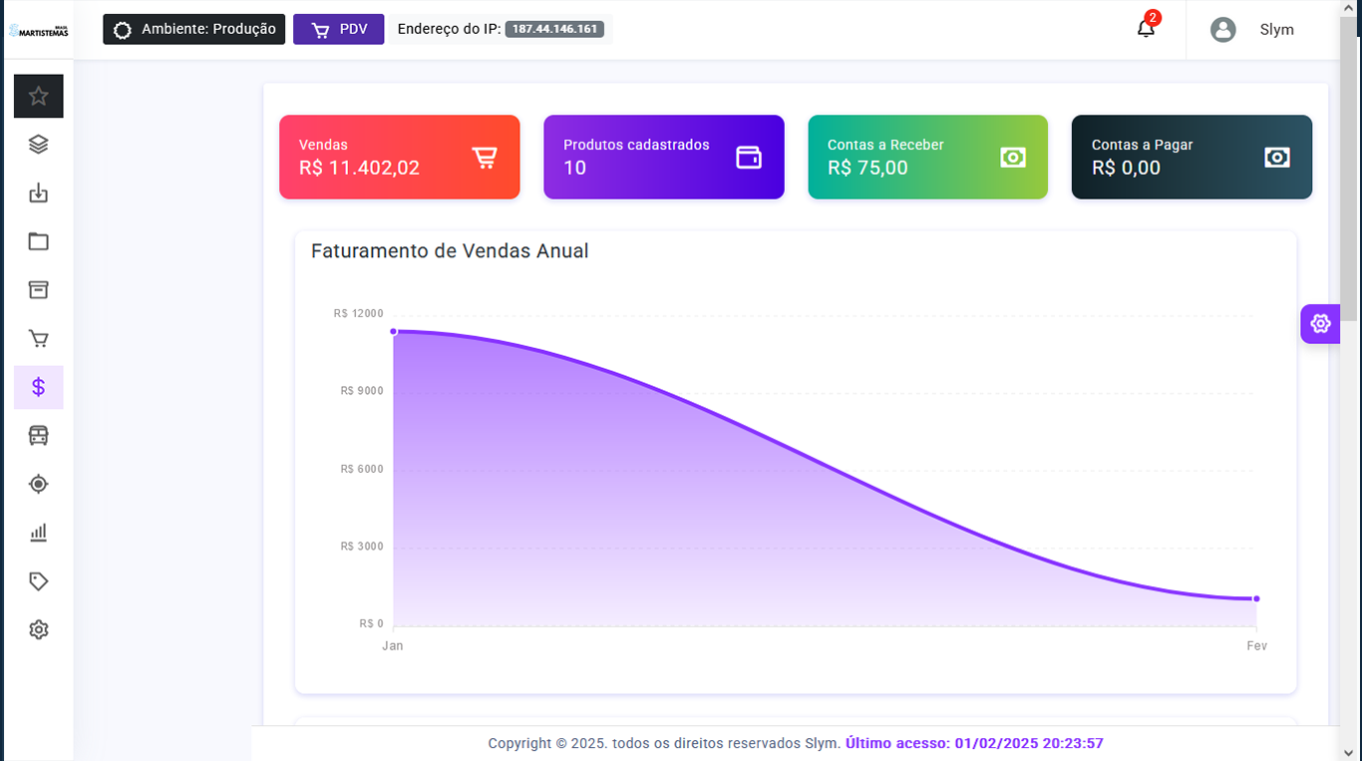The image size is (1362, 761).
Task: Click the archive box sidebar icon
Action: click(39, 290)
